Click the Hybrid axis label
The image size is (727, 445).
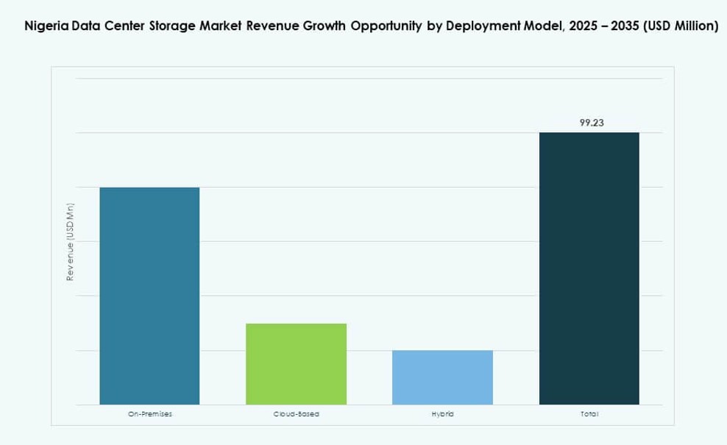coord(443,413)
